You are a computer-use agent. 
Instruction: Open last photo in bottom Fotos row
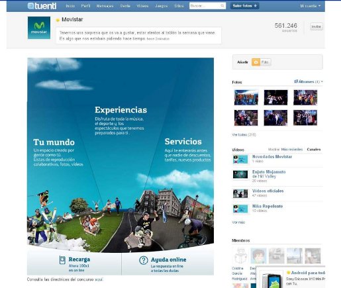(x=305, y=118)
